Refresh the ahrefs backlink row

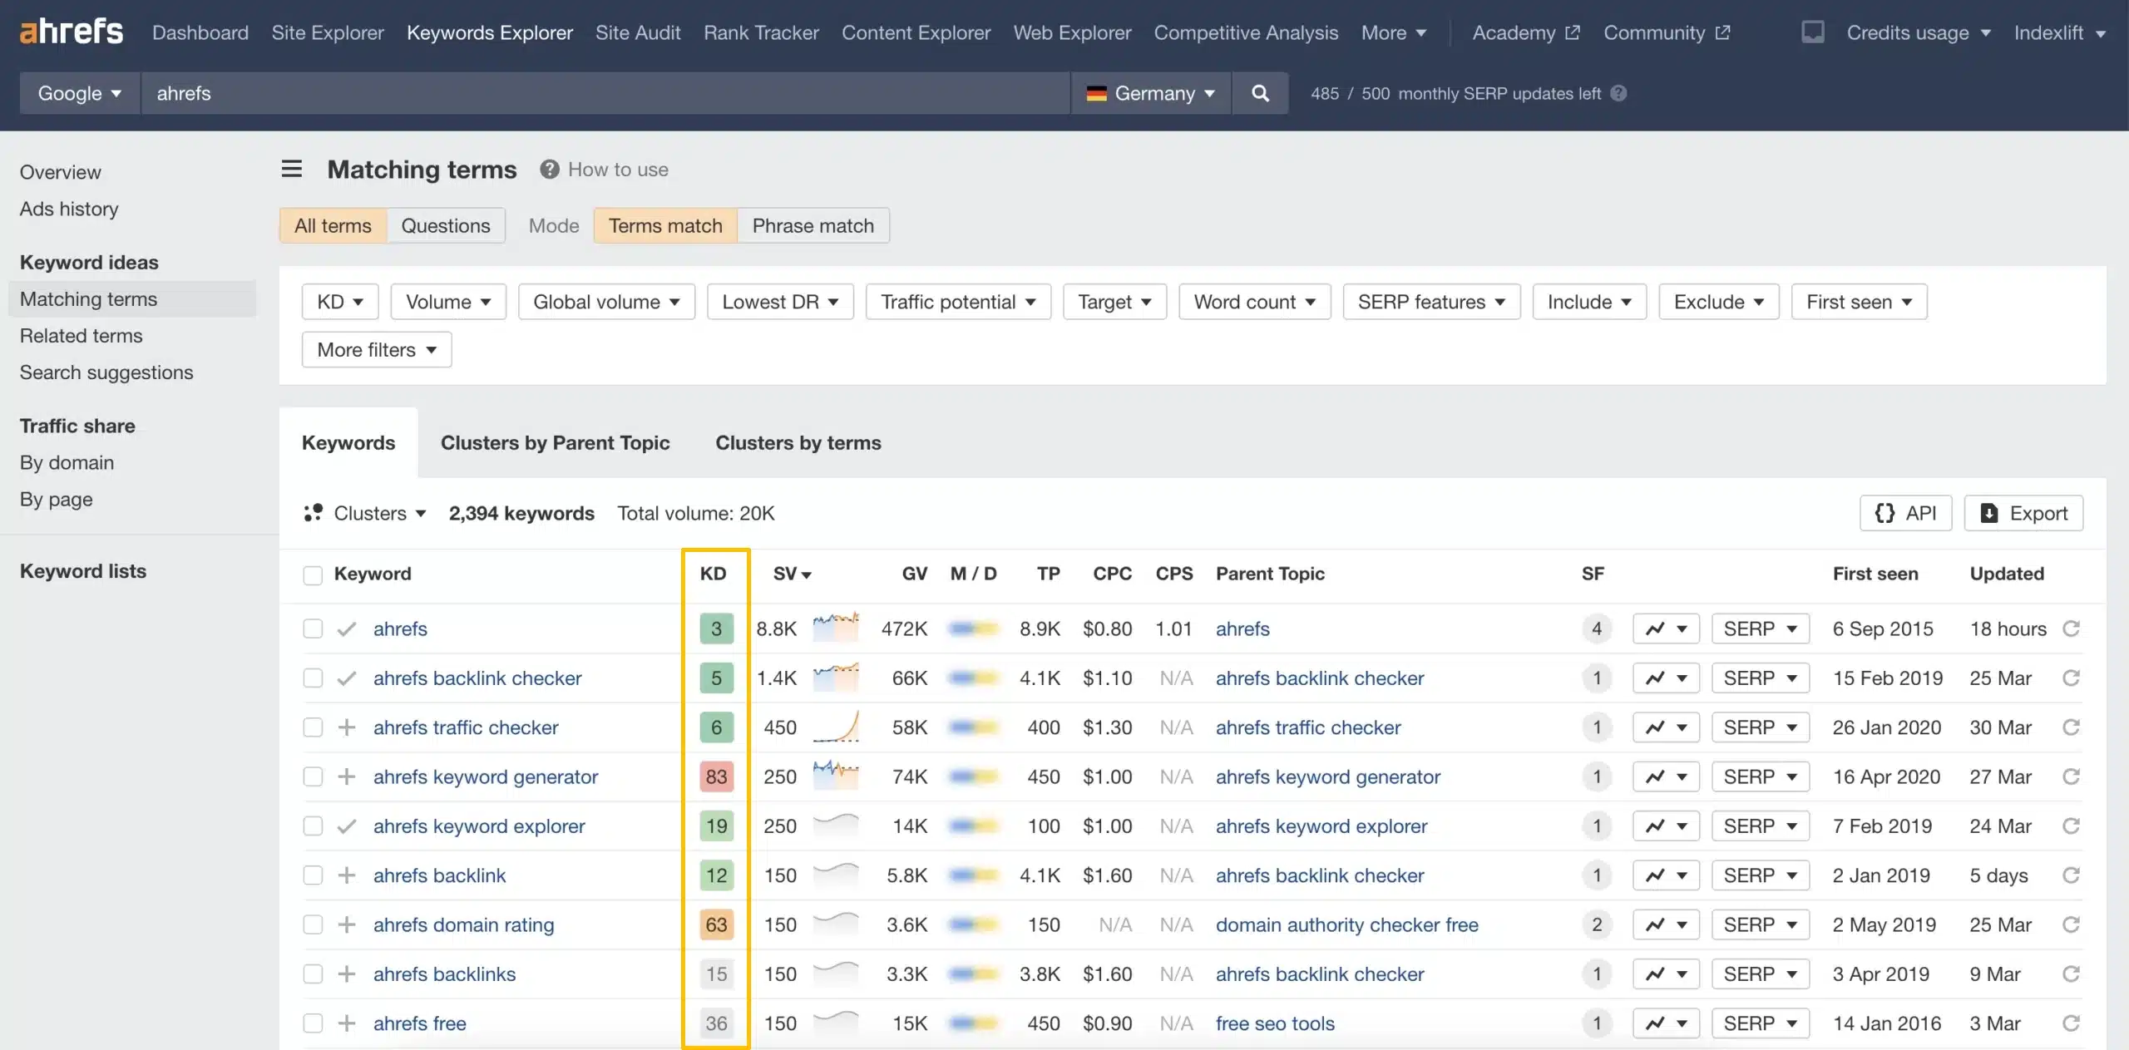pos(2072,875)
